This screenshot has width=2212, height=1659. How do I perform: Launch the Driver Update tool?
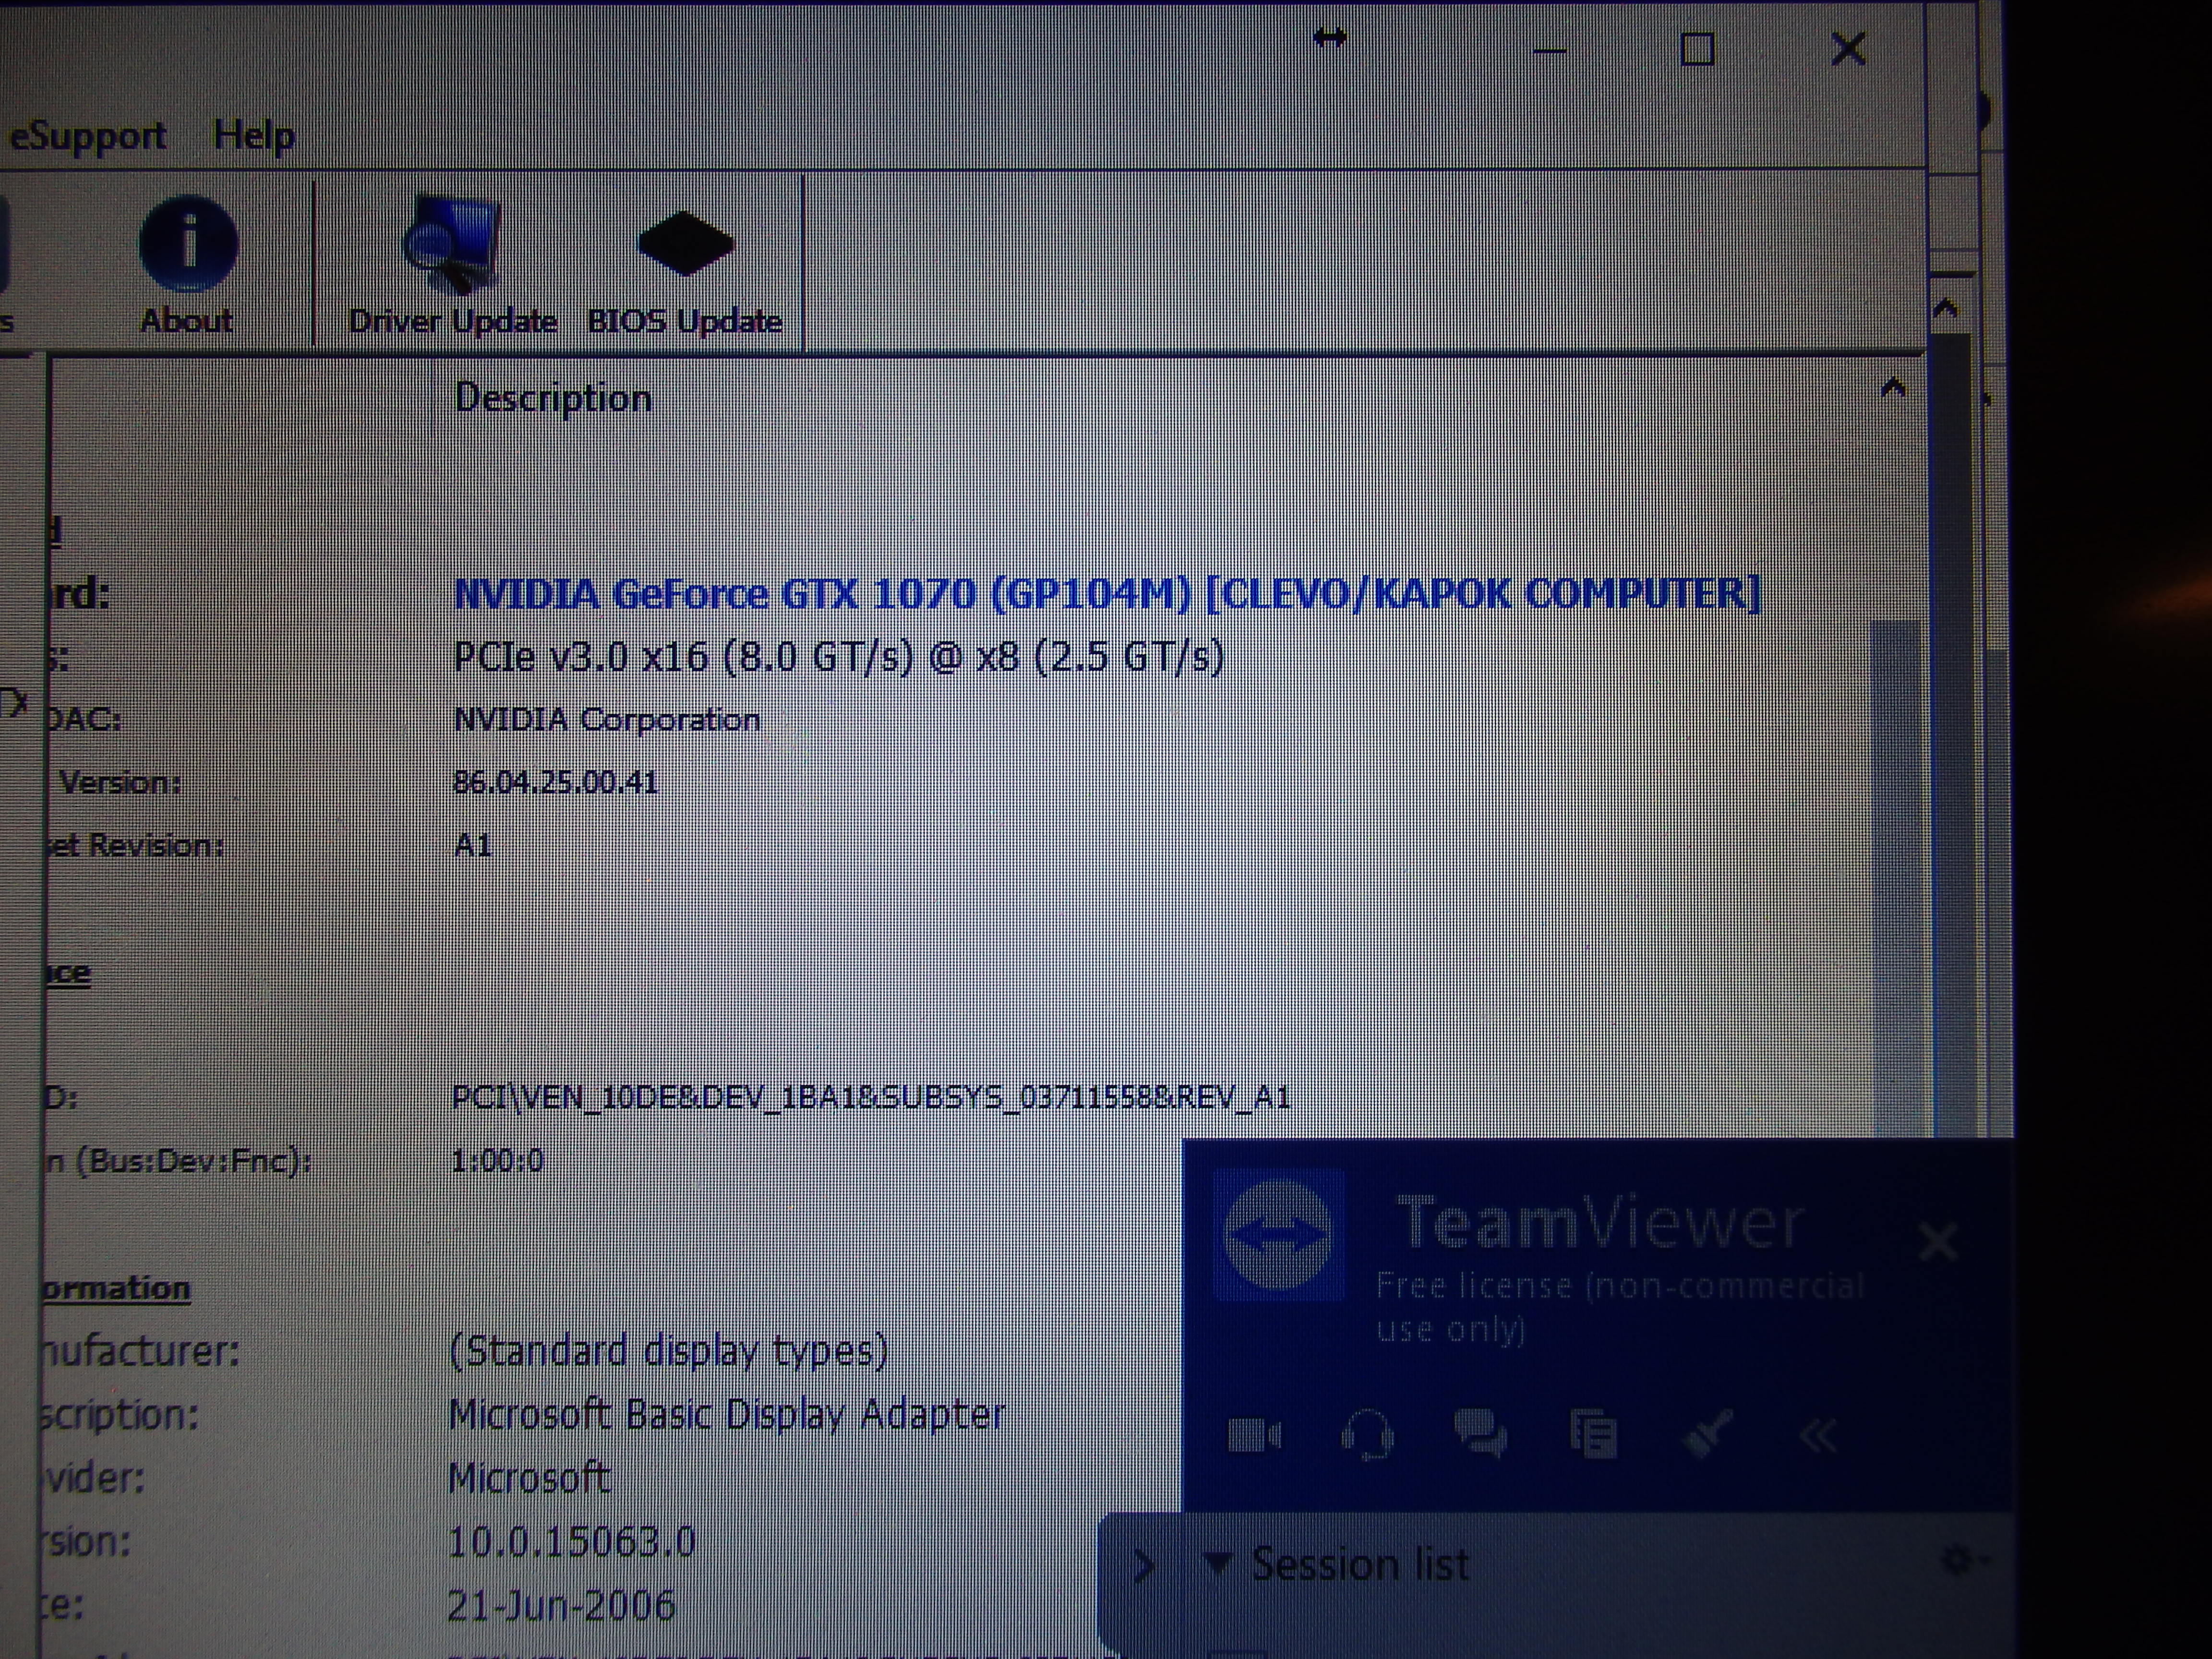coord(452,265)
